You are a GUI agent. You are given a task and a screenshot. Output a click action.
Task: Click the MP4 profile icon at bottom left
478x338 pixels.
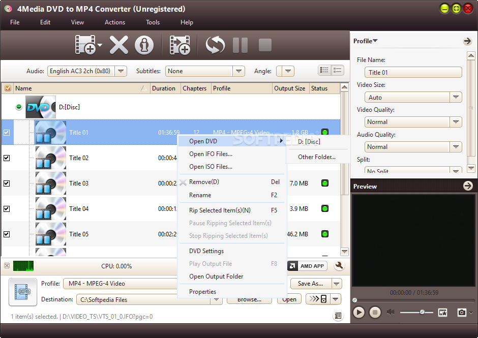(x=23, y=292)
